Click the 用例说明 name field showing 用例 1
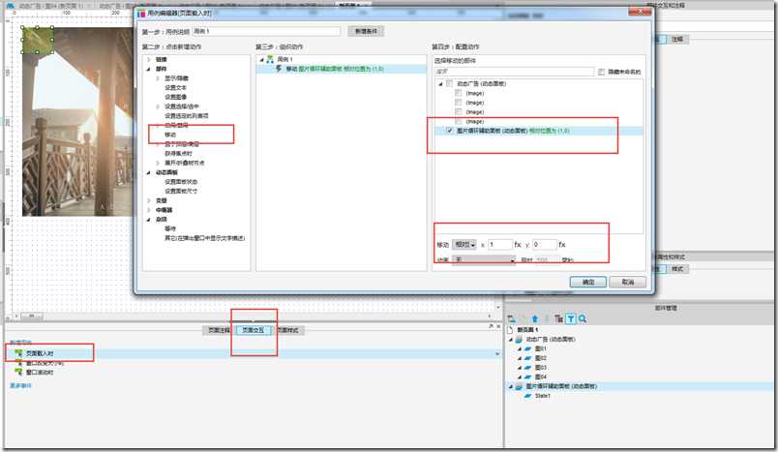Image resolution: width=778 pixels, height=452 pixels. 266,31
